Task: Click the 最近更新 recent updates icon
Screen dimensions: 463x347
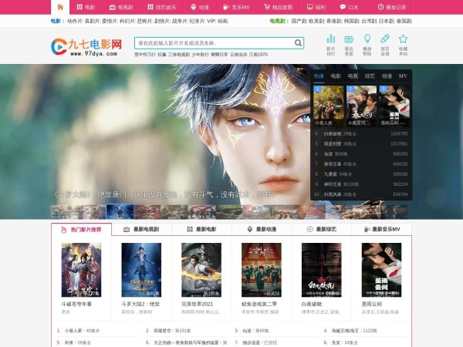Action: (x=349, y=43)
